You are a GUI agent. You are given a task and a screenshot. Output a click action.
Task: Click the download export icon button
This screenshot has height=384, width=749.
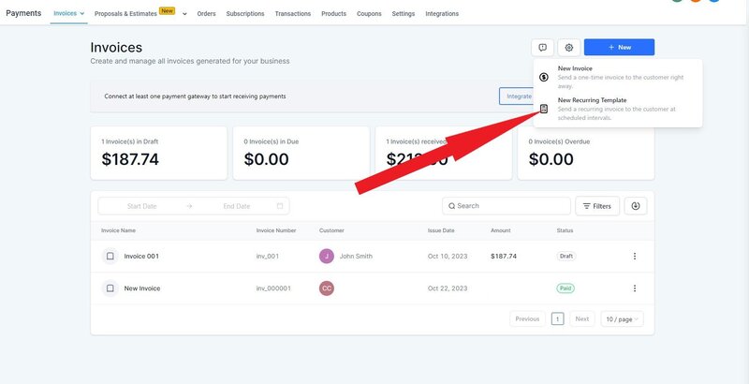click(x=636, y=206)
